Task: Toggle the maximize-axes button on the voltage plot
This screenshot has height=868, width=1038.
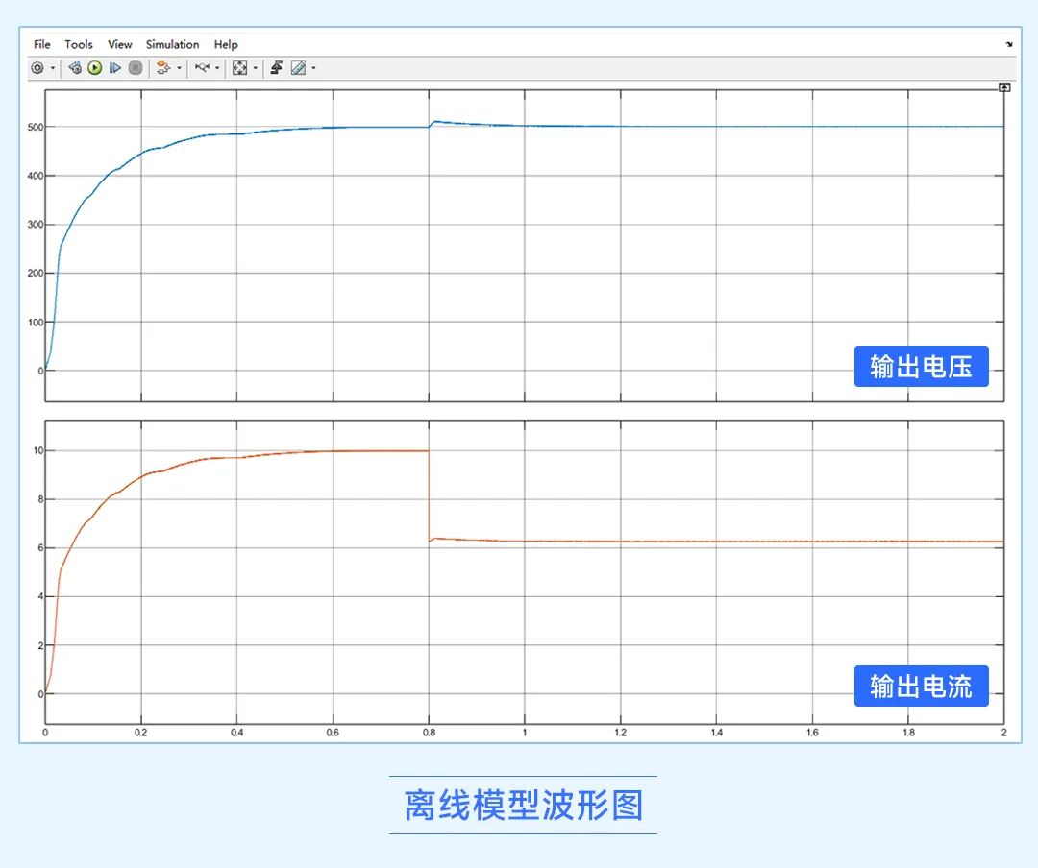Action: [1004, 87]
